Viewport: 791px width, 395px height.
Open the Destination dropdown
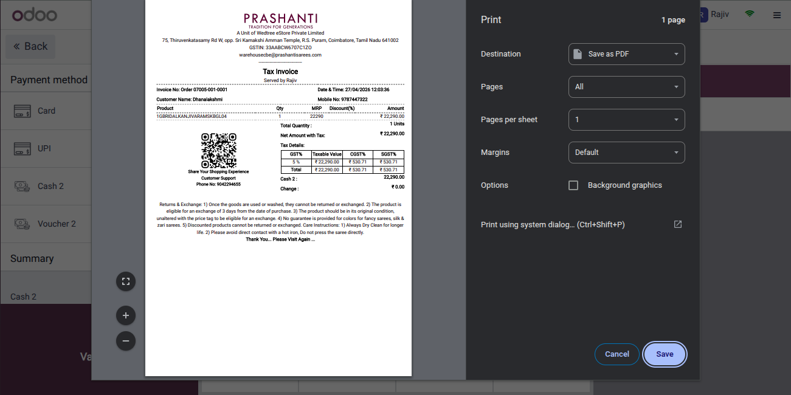pyautogui.click(x=627, y=54)
